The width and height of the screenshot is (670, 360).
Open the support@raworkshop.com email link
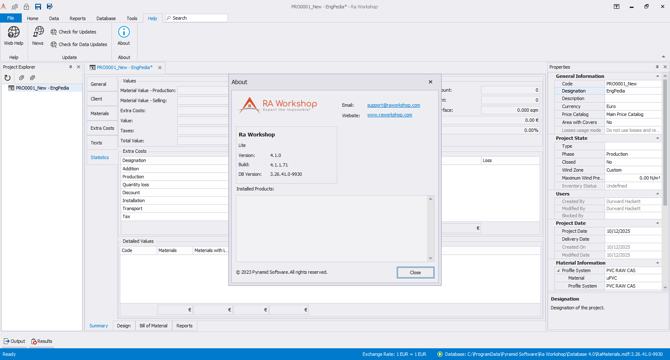pyautogui.click(x=393, y=105)
